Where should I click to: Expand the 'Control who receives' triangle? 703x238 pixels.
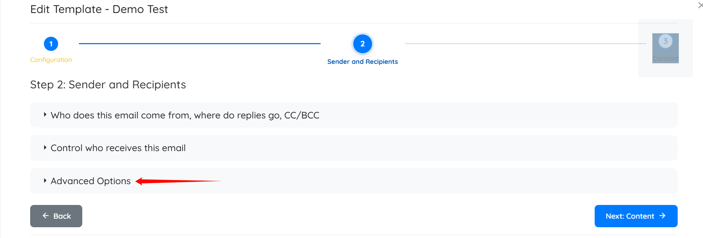(x=45, y=148)
